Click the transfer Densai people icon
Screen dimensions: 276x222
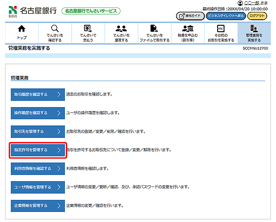(121, 28)
